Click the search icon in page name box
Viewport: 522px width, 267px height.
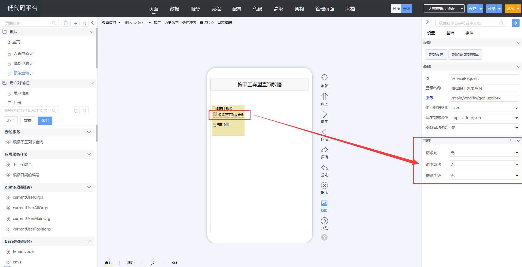tap(54, 23)
